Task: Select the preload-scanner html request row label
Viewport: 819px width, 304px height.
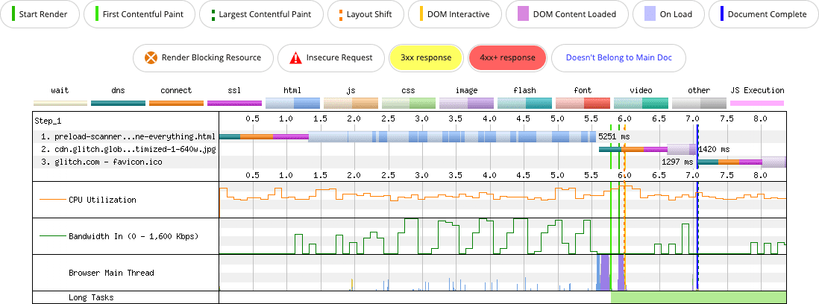Action: [x=128, y=136]
